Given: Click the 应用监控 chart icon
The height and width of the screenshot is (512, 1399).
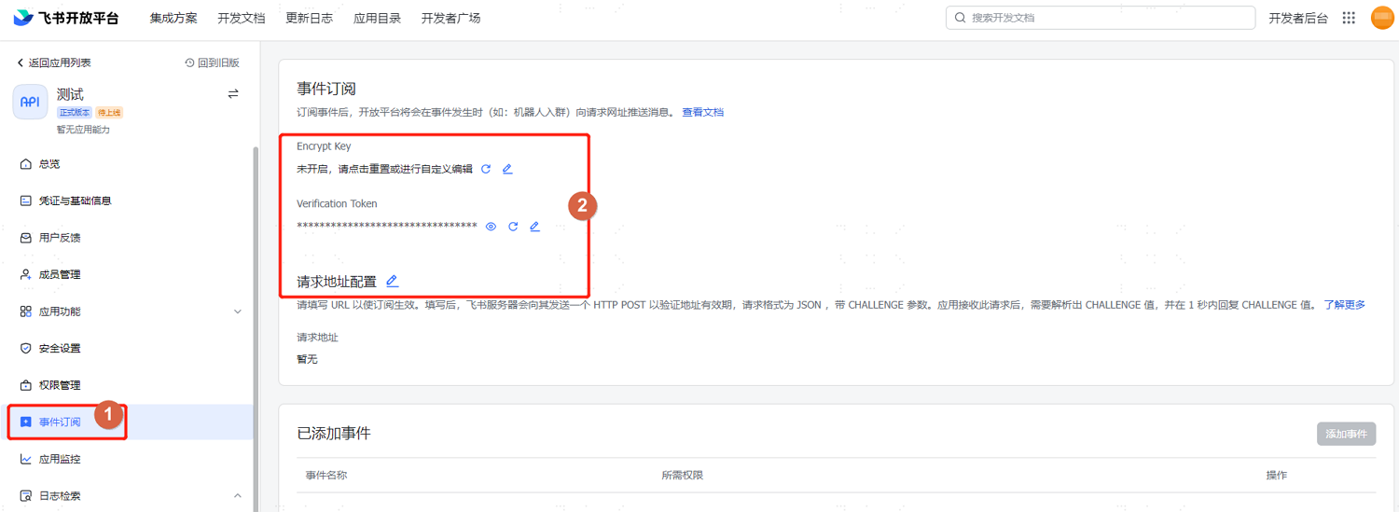Looking at the screenshot, I should click(x=26, y=459).
